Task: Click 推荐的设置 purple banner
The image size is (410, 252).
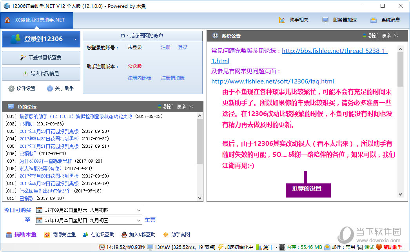Action: 308,190
